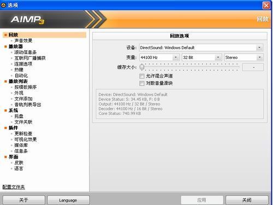The image size is (273, 205).
Task: Click the Output: 44100 Hz info line
Action: coord(129,104)
